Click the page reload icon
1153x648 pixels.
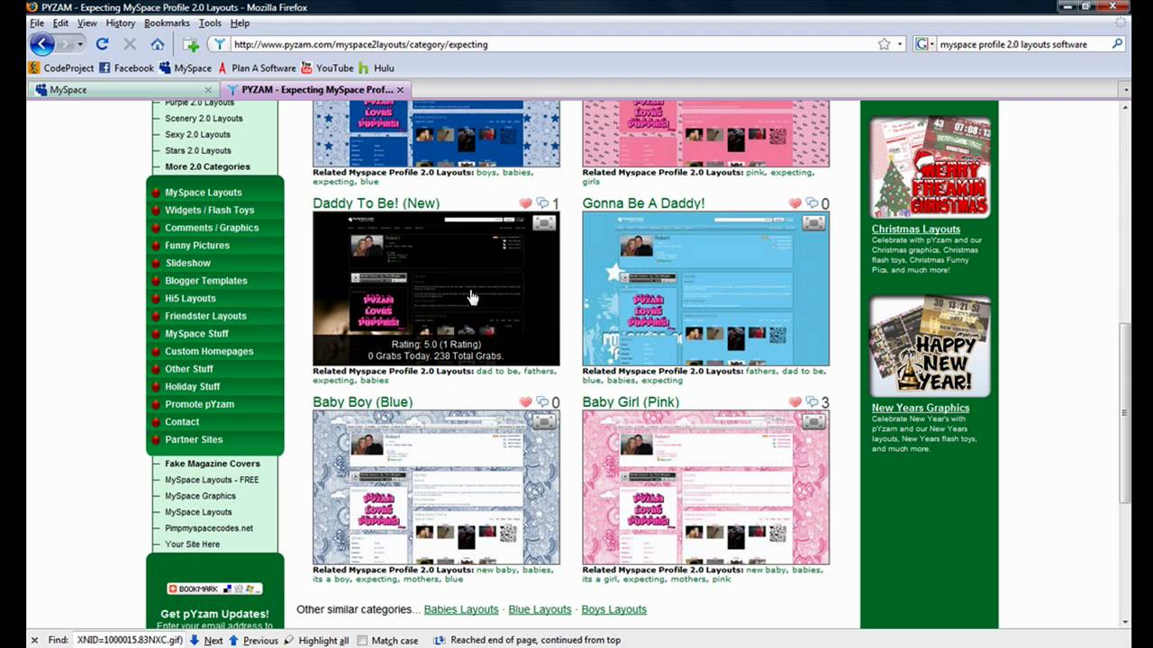(103, 43)
